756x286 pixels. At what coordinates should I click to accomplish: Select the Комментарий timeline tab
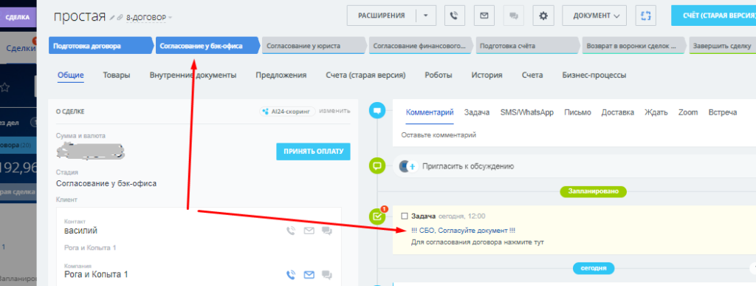tap(430, 112)
